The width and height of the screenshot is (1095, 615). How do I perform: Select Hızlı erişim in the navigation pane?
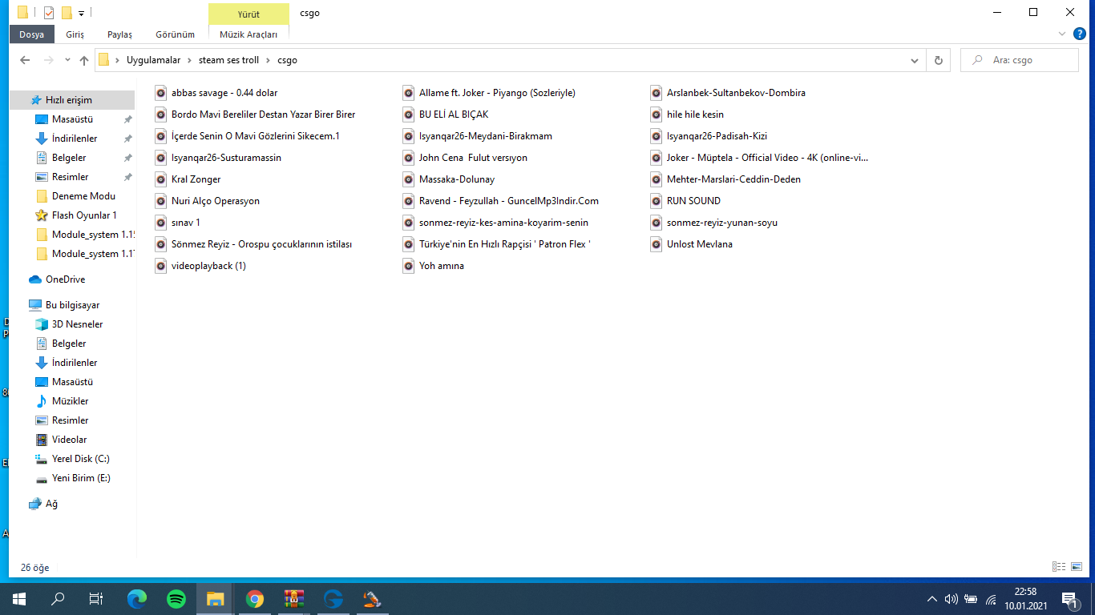72,100
